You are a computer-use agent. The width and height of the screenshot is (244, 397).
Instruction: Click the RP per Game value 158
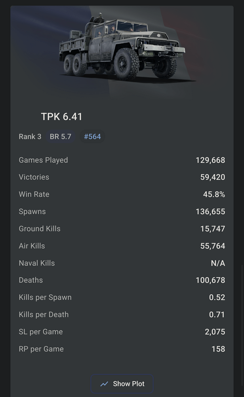coord(218,349)
